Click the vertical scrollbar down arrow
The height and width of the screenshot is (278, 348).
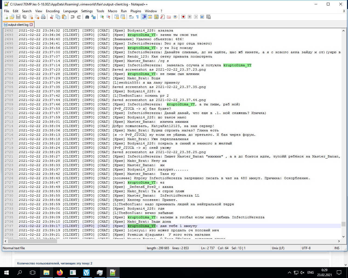(343, 237)
